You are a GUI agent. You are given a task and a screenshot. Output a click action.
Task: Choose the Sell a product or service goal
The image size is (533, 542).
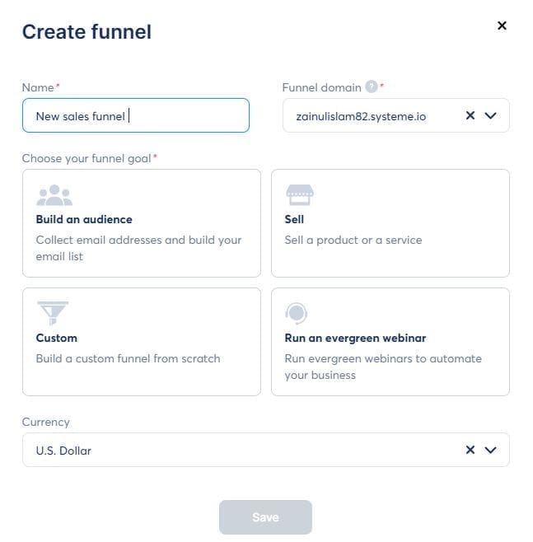[x=390, y=222]
